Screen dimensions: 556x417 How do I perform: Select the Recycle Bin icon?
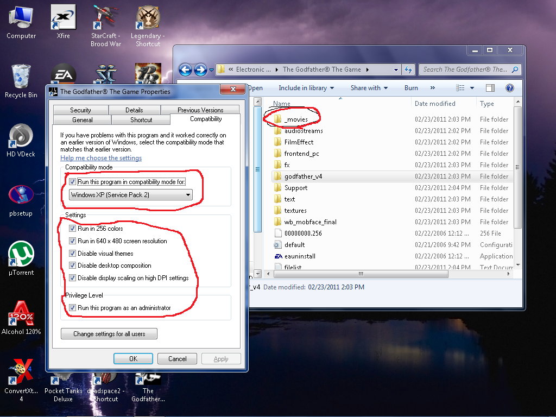pyautogui.click(x=21, y=81)
